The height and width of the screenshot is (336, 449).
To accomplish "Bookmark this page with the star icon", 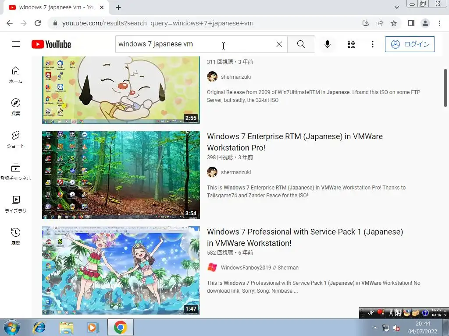I will (x=394, y=23).
